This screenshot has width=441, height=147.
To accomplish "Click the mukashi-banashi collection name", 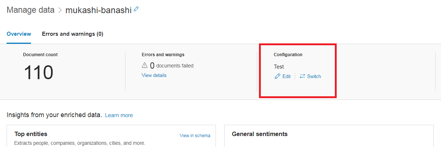I will pos(98,10).
